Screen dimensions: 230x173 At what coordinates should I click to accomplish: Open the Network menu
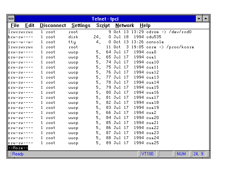tap(124, 26)
